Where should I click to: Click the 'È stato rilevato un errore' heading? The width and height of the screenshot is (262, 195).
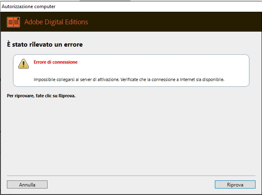point(45,44)
